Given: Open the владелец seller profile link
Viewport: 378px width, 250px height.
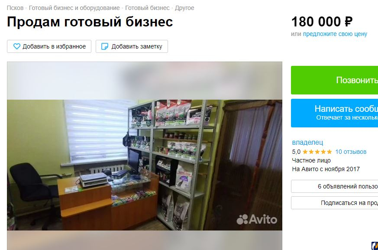Looking at the screenshot, I should point(307,143).
